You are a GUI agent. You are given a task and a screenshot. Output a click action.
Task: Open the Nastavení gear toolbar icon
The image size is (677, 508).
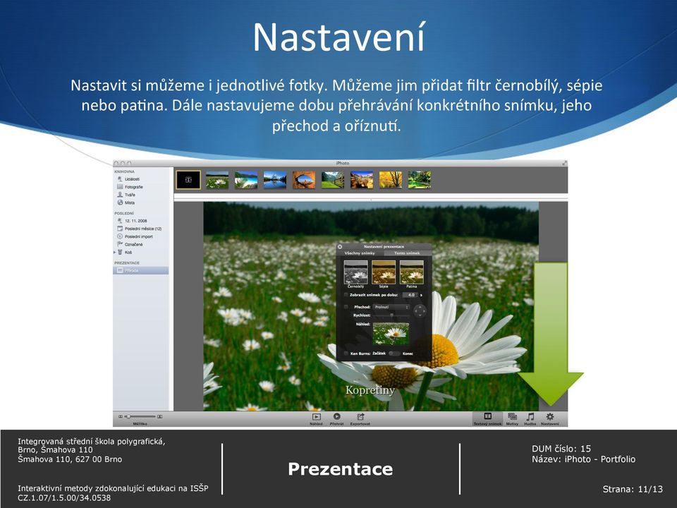click(549, 418)
